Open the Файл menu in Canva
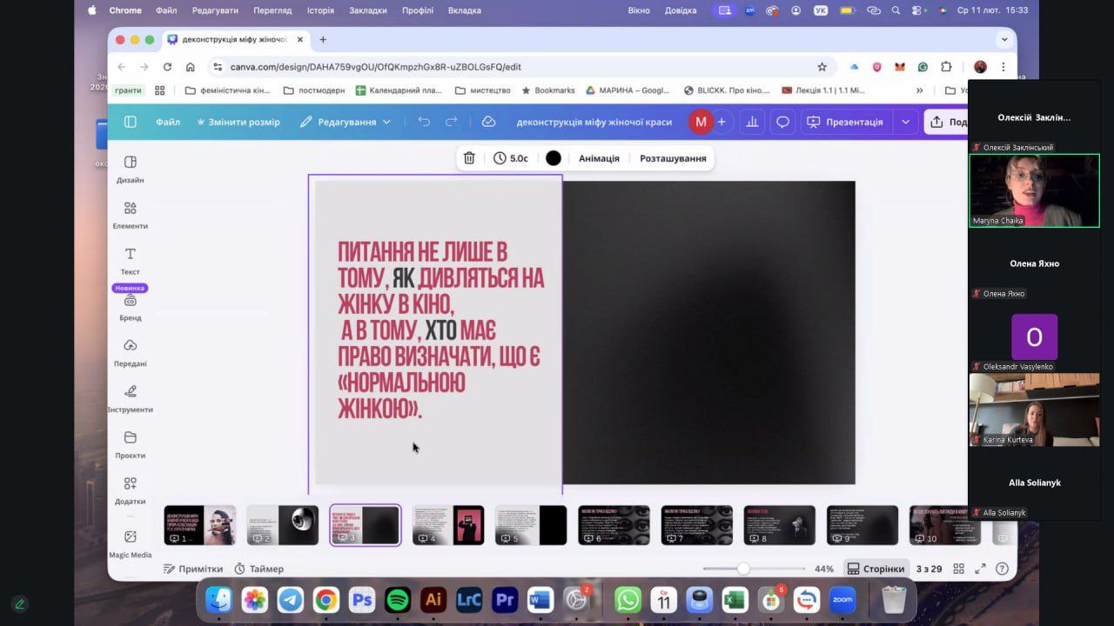1114x626 pixels. coord(168,122)
